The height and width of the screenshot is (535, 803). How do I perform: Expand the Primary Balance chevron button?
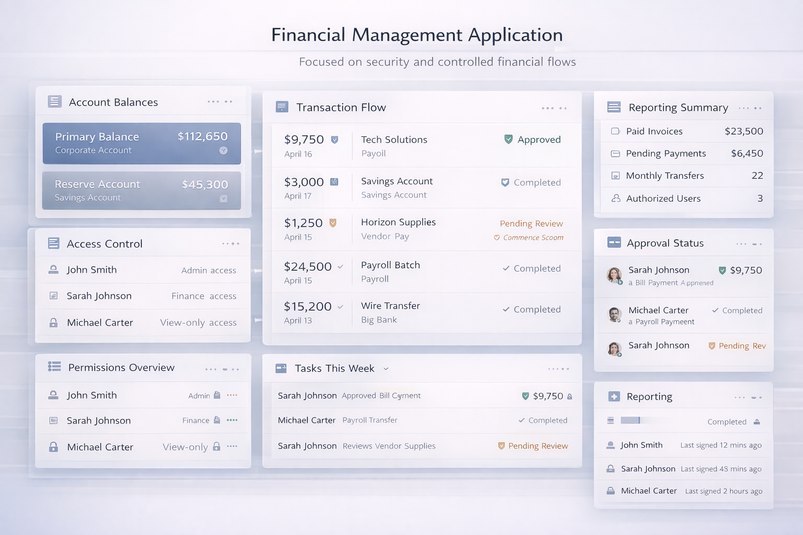[223, 150]
